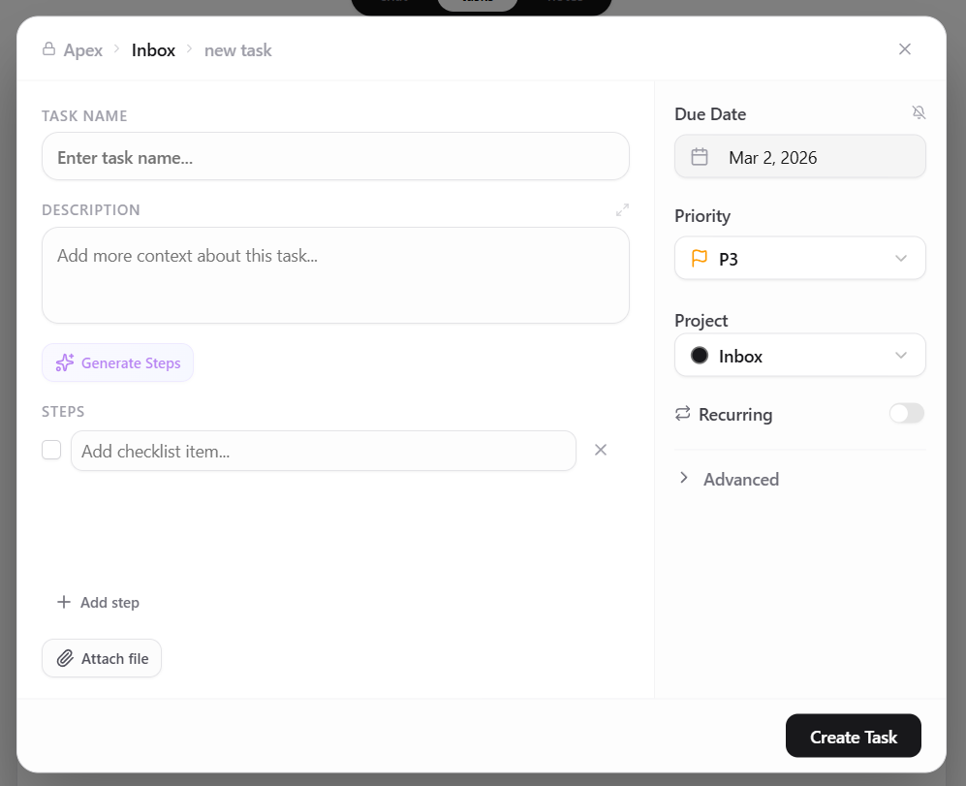966x786 pixels.
Task: Click the Generate Steps sparkle icon
Action: [x=64, y=362]
